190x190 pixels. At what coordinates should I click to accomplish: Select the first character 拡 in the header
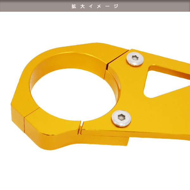point(74,6)
